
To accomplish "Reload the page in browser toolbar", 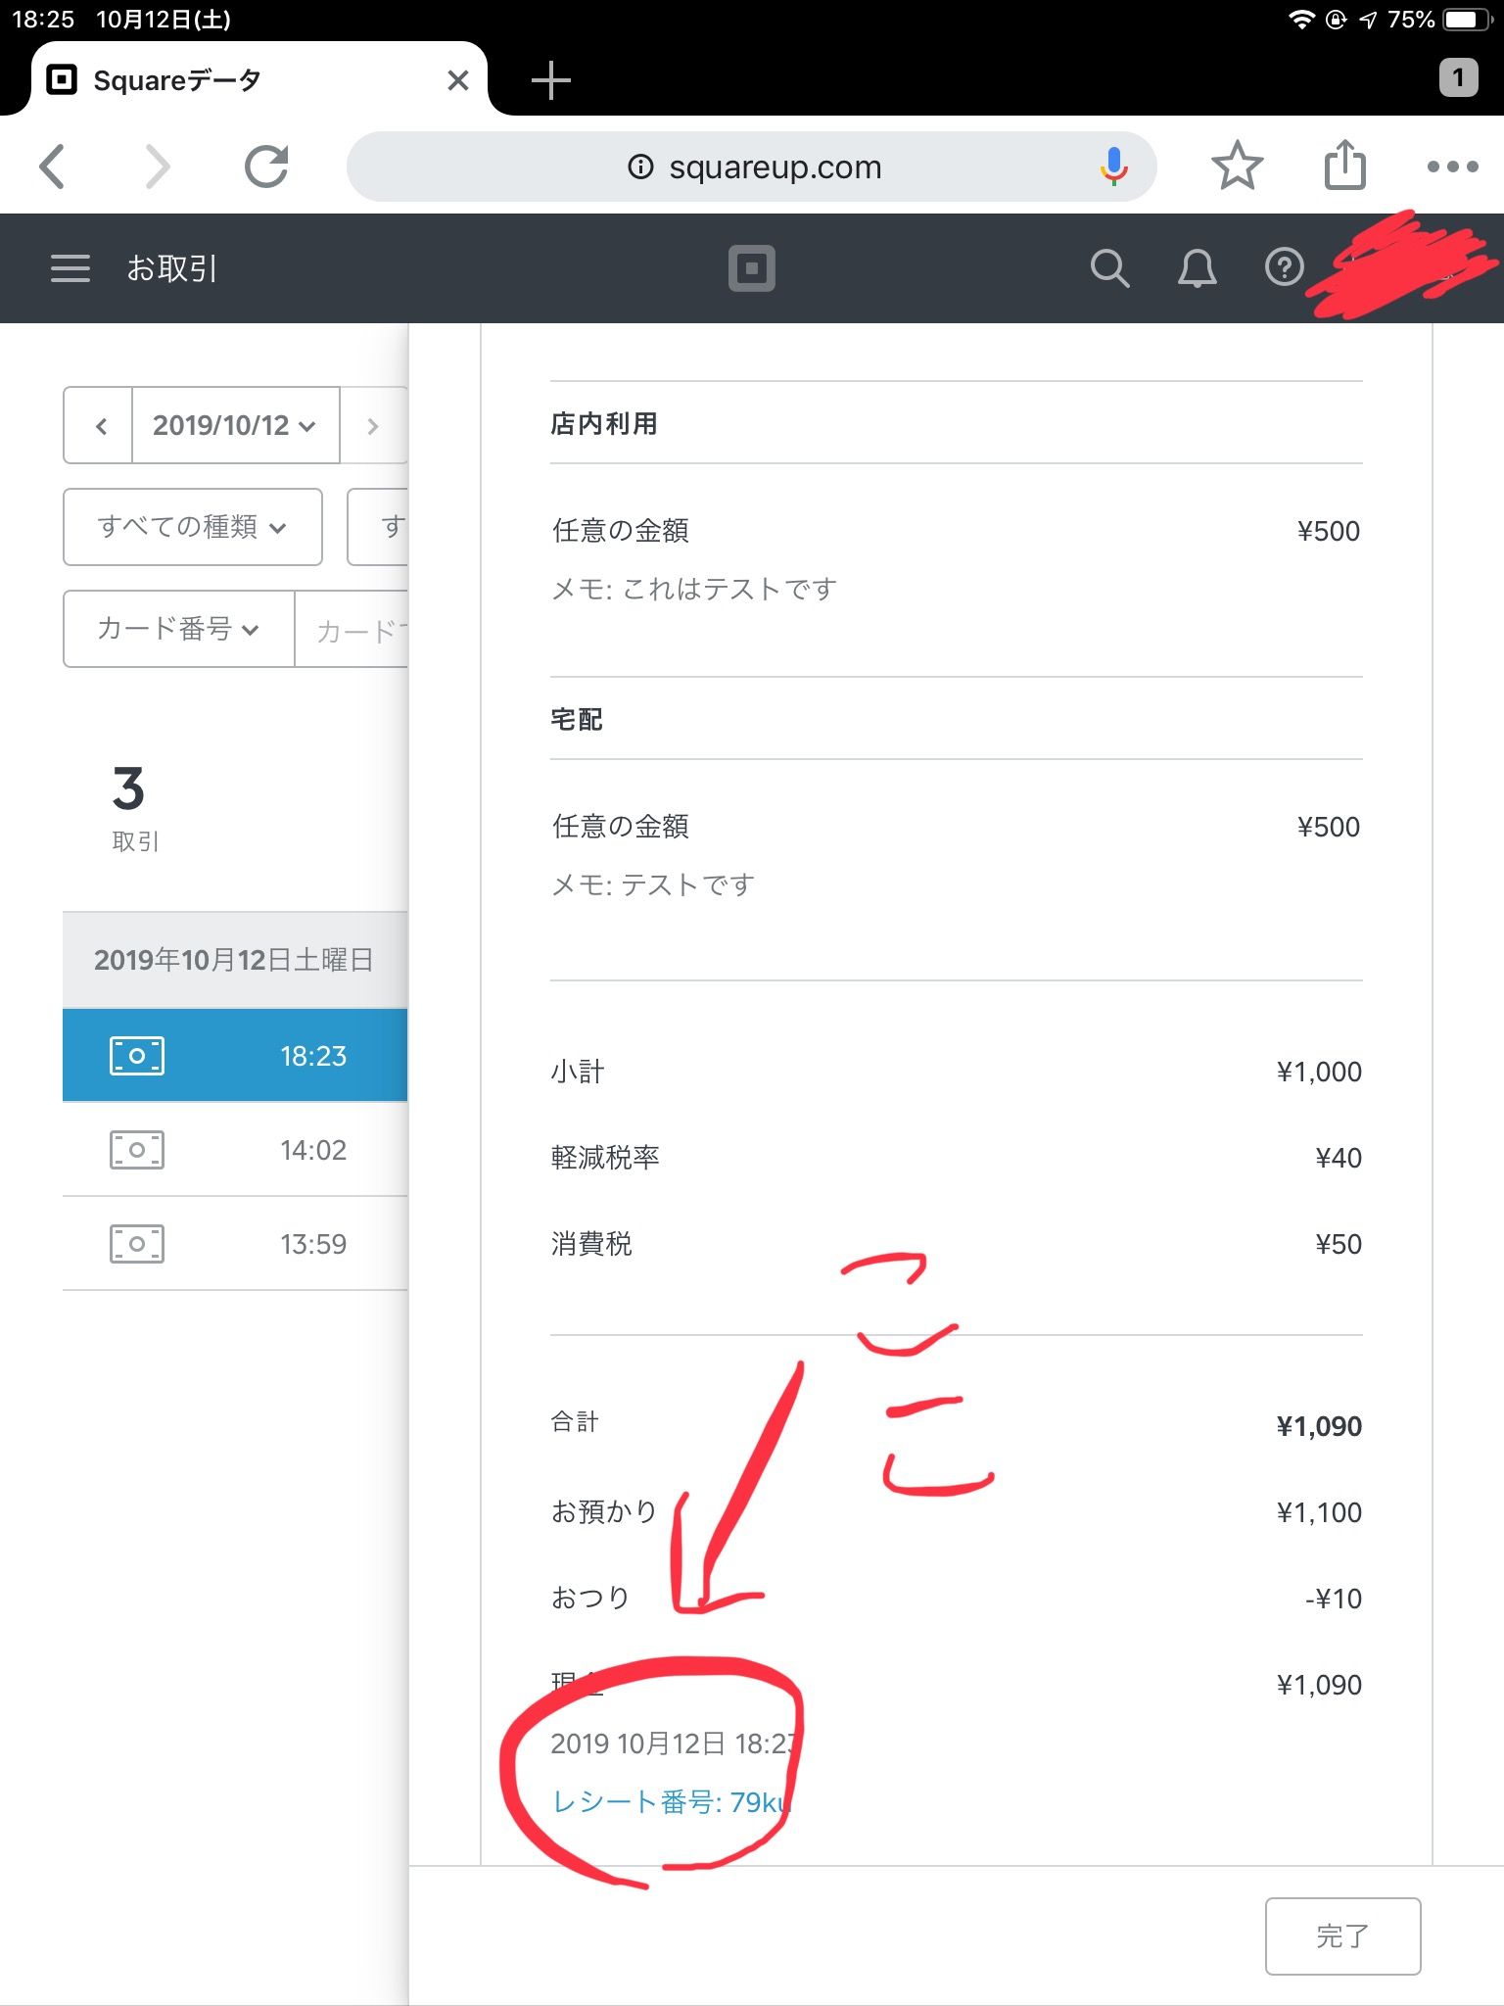I will 266,167.
